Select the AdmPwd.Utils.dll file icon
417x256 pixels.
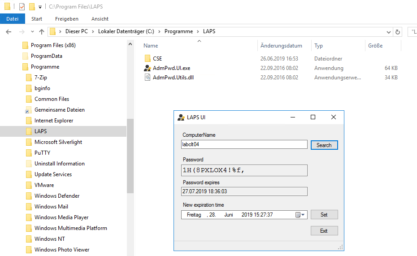point(148,78)
